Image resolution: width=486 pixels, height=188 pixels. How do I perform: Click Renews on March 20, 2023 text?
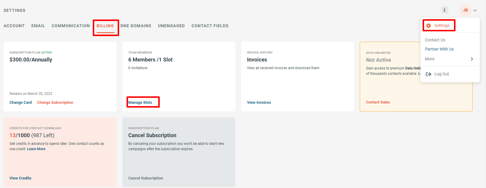pos(31,94)
